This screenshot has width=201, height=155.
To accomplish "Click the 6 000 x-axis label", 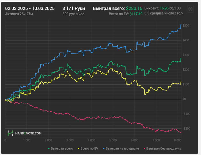I will click(x=134, y=140).
